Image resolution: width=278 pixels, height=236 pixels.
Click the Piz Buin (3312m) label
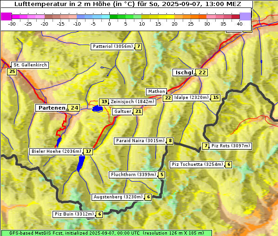point(74,214)
